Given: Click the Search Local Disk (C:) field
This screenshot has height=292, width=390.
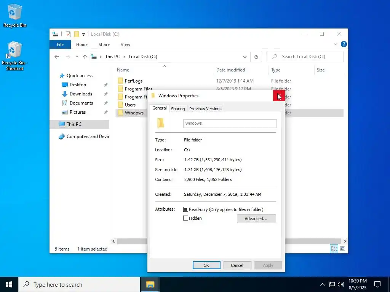Looking at the screenshot, I should point(305,57).
